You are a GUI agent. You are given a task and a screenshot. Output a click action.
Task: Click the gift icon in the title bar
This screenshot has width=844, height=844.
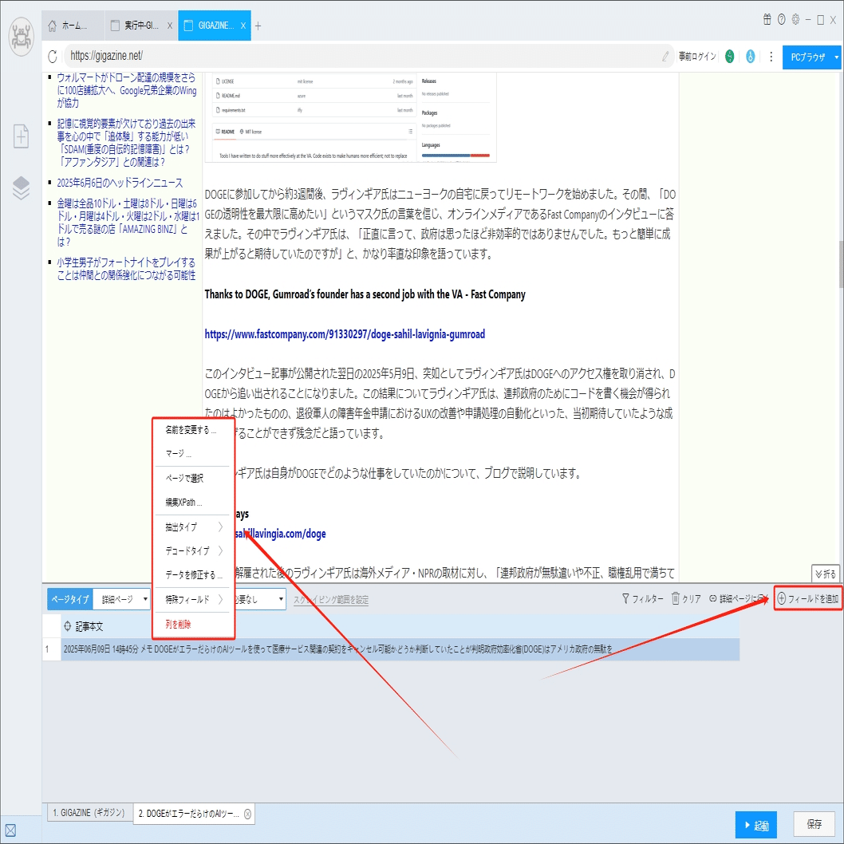point(767,19)
